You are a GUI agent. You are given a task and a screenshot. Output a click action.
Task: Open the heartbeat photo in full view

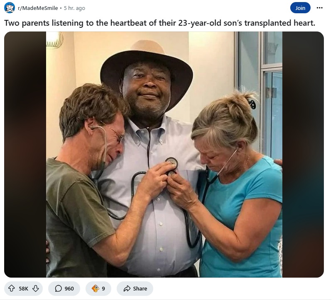pos(164,155)
